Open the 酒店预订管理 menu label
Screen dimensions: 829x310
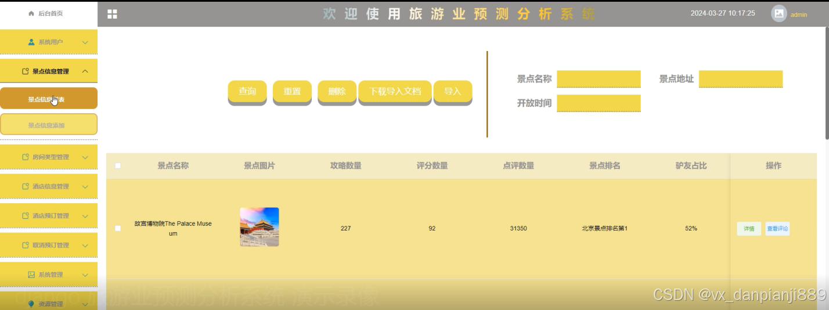coord(51,216)
